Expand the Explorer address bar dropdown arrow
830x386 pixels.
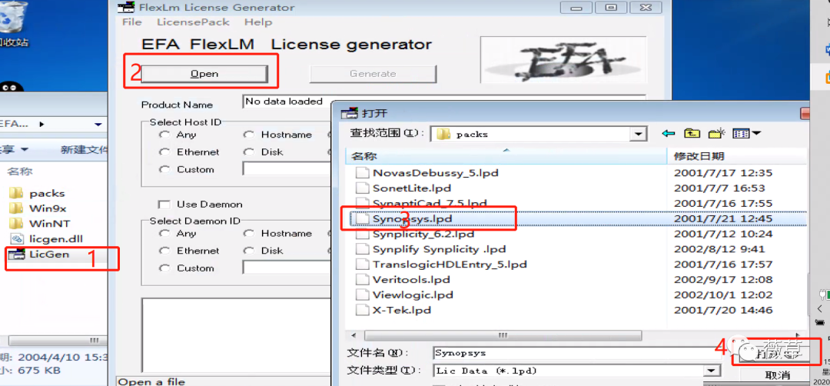point(98,125)
